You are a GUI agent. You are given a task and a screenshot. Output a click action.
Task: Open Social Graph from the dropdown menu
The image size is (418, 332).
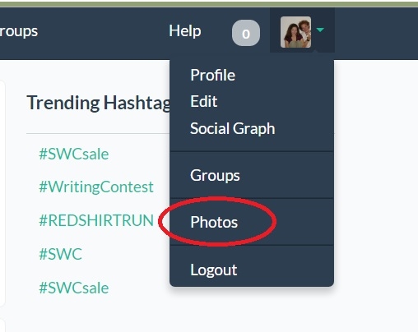(x=233, y=128)
